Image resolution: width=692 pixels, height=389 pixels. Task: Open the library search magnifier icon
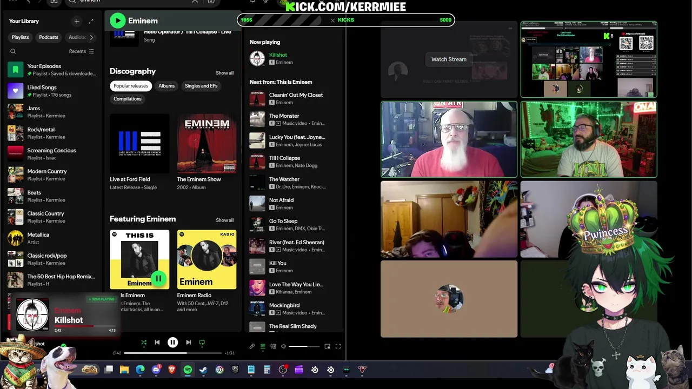click(x=13, y=51)
